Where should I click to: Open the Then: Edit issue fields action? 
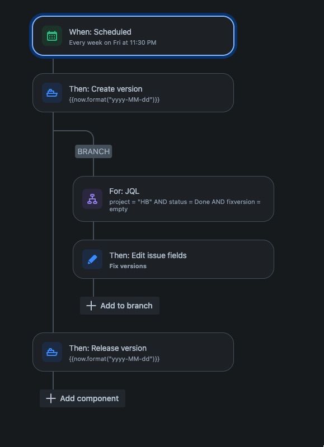coord(173,259)
